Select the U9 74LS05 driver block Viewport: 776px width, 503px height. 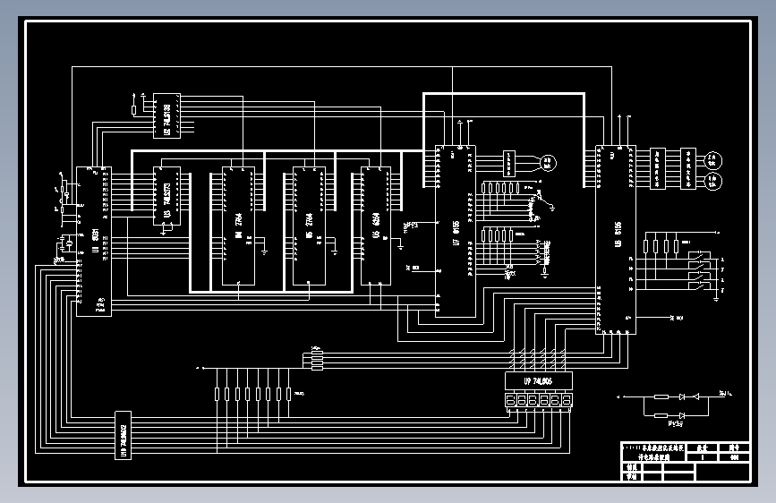point(539,381)
